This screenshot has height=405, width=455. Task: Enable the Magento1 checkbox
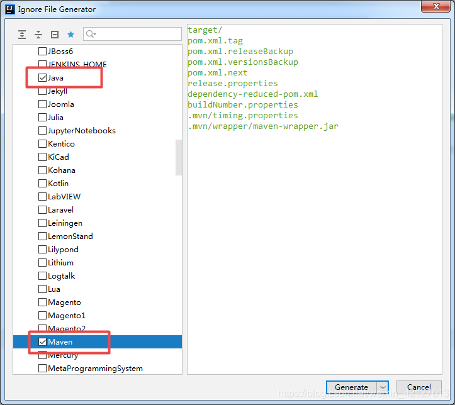pyautogui.click(x=42, y=316)
